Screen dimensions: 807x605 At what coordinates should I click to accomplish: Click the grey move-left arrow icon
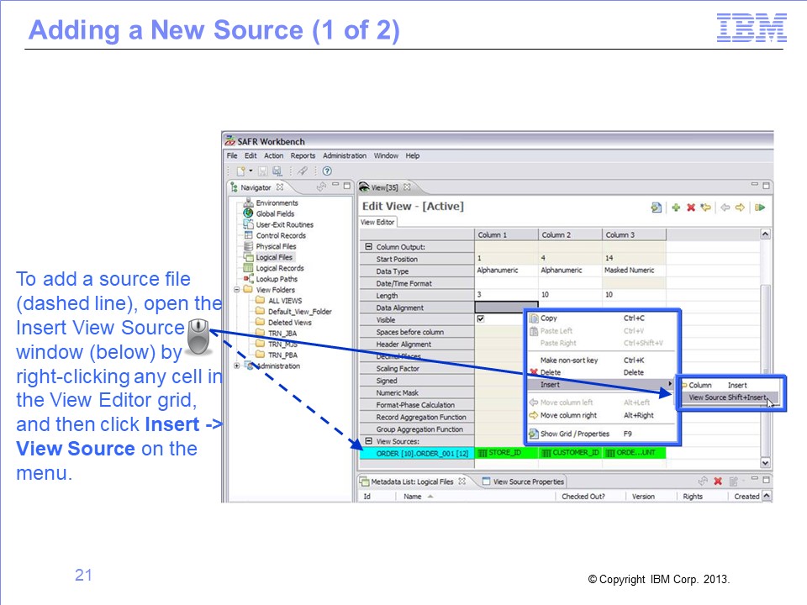725,208
